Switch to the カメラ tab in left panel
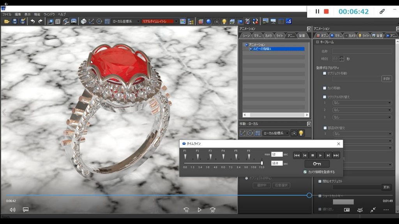This screenshot has width=399, height=224. pyautogui.click(x=268, y=35)
